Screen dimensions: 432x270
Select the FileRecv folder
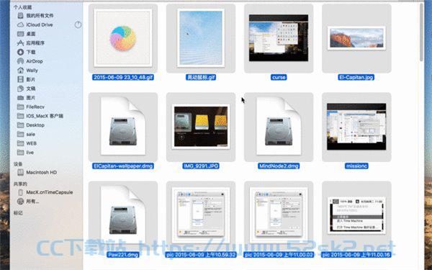(x=35, y=107)
